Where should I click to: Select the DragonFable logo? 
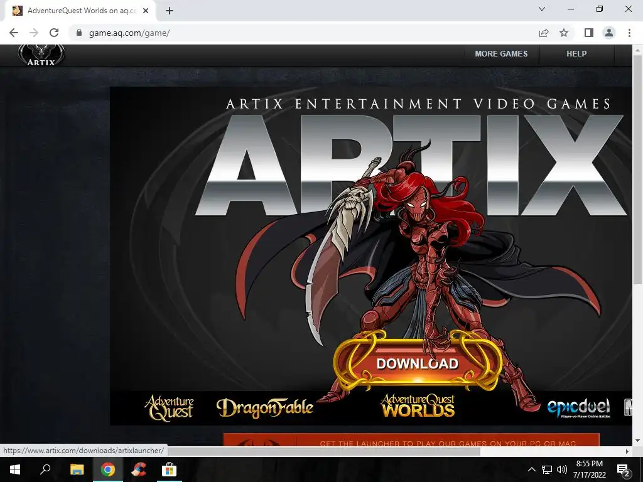click(x=264, y=408)
